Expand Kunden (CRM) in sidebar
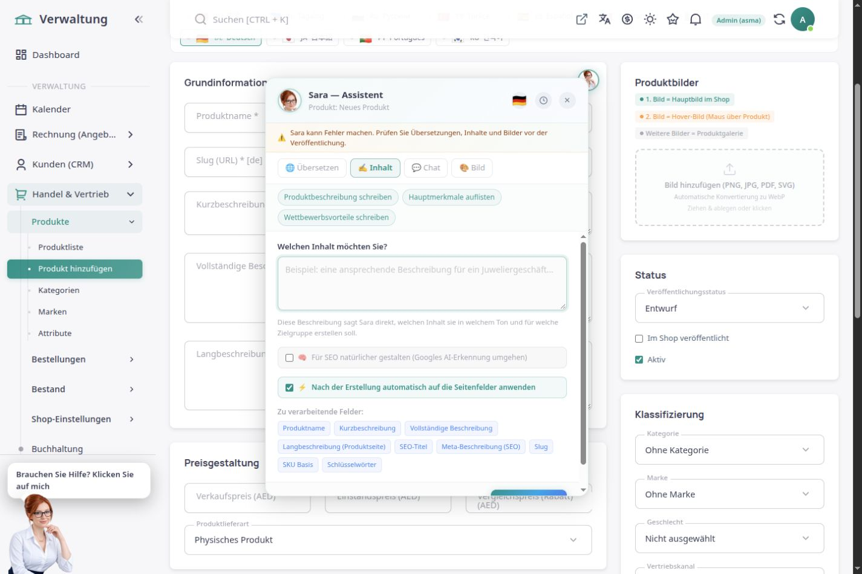 point(75,164)
